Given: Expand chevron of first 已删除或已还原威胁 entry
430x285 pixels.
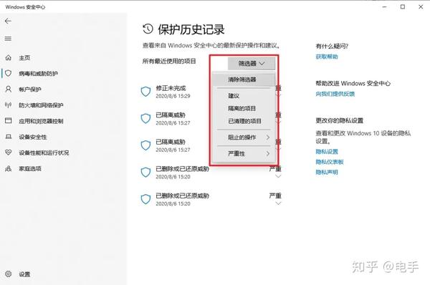Looking at the screenshot, I should pos(278,176).
